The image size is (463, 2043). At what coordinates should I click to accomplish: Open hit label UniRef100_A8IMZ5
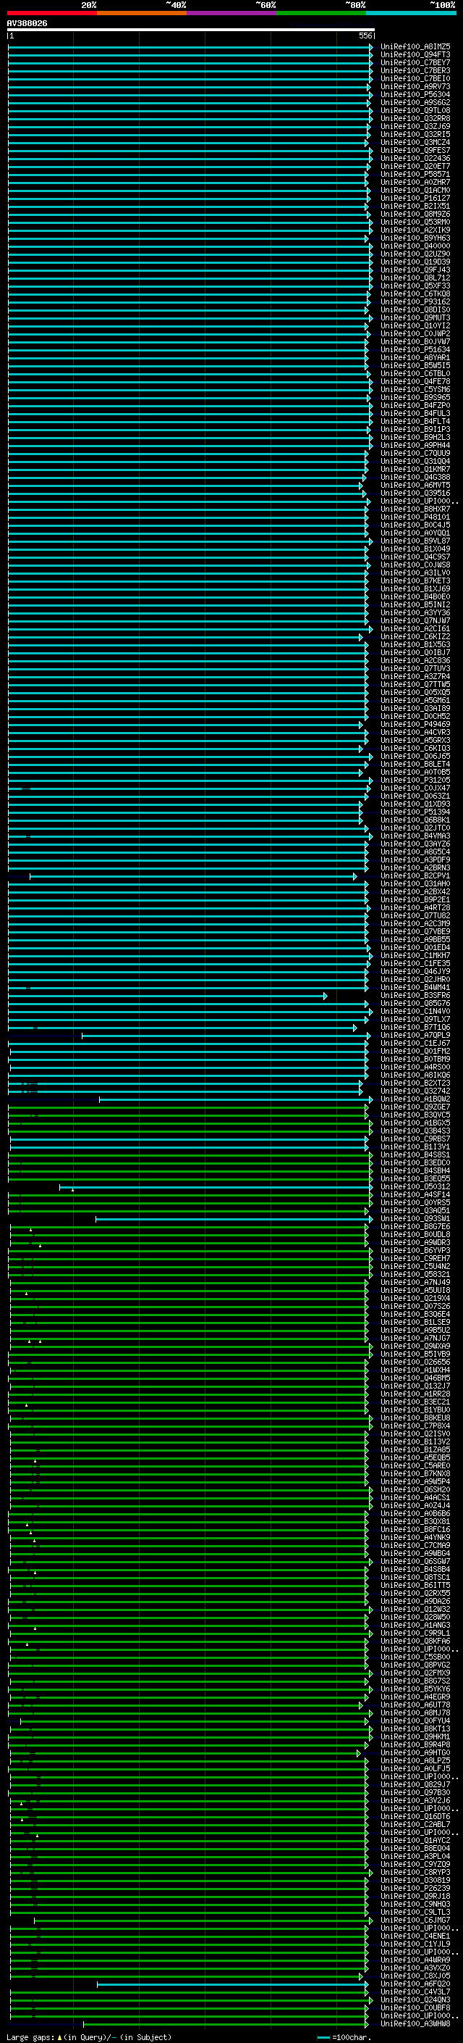[x=415, y=47]
